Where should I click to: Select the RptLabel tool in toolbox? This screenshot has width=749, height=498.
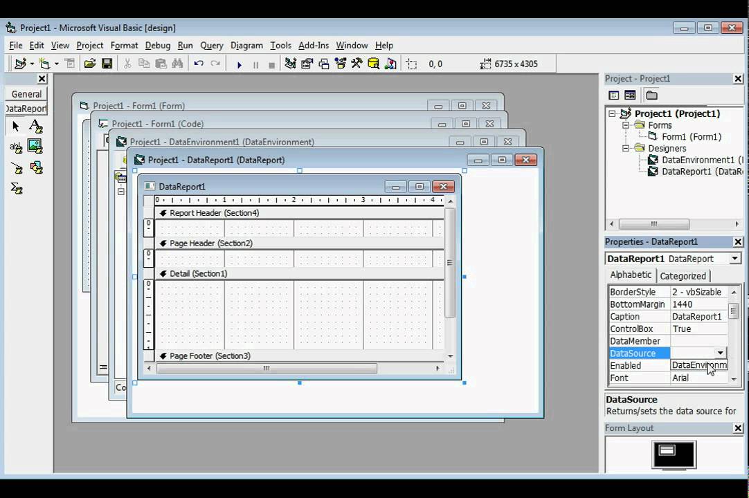(x=36, y=126)
